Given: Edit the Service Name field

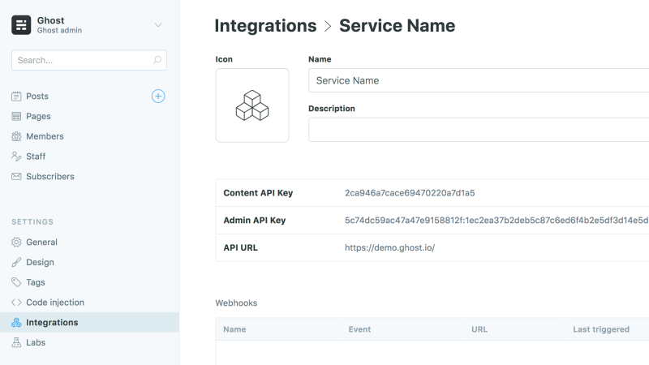Looking at the screenshot, I should [x=479, y=80].
